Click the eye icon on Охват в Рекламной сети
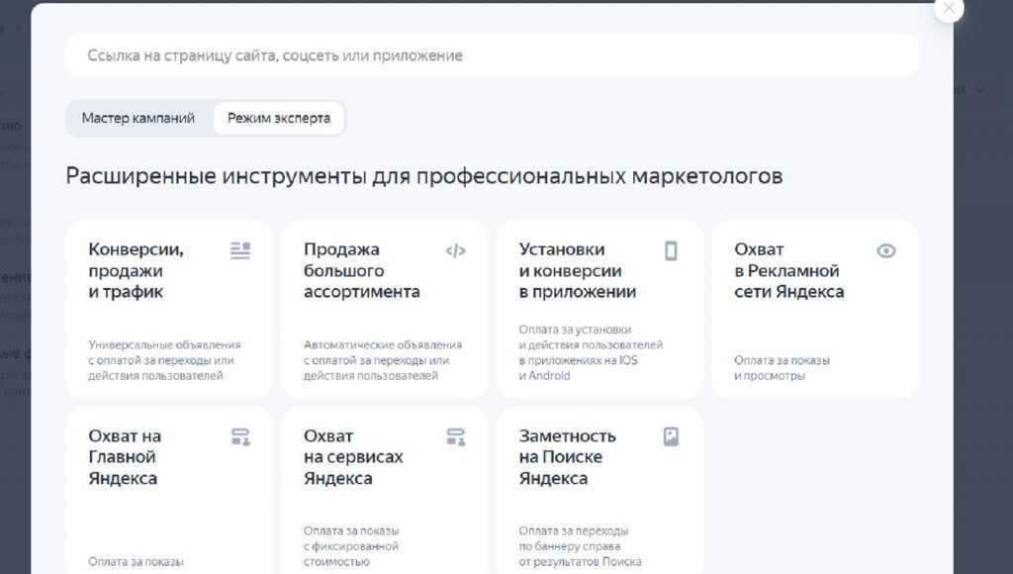 pos(886,250)
